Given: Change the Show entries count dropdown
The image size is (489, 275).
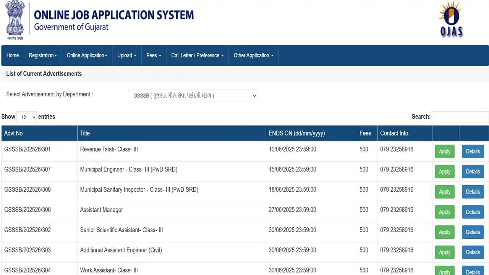Looking at the screenshot, I should coord(26,117).
